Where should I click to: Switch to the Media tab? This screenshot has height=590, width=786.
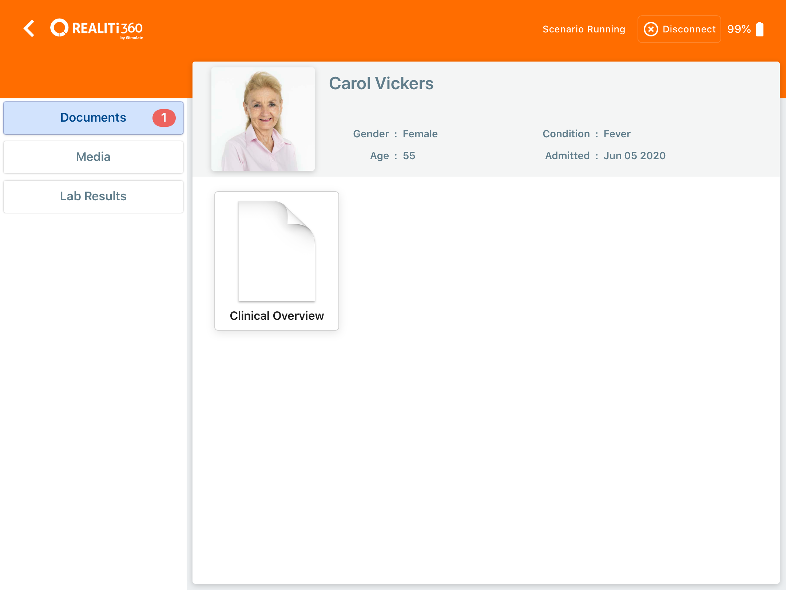click(x=93, y=157)
